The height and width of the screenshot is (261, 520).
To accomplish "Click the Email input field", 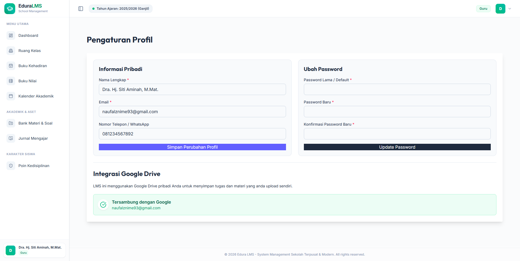I will 192,112.
